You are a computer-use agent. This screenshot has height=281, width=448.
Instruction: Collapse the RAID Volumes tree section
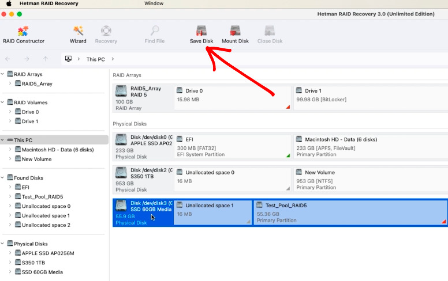coord(2,102)
